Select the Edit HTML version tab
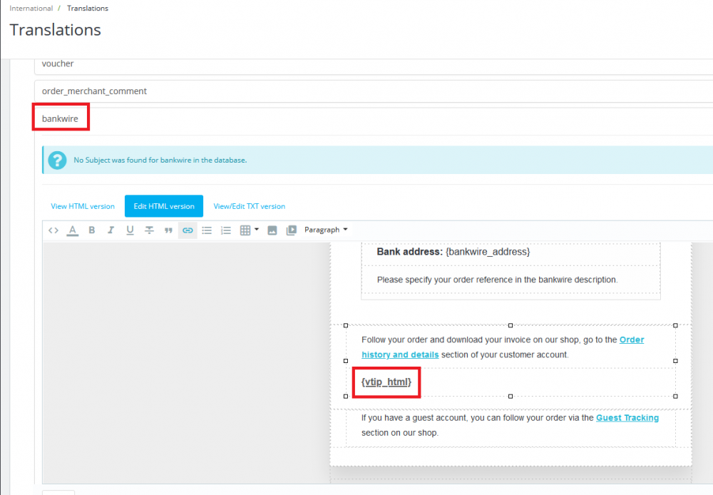This screenshot has width=713, height=495. (164, 206)
